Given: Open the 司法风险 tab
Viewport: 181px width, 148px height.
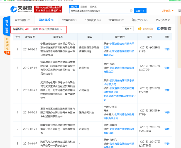Looking at the screenshot, I should click(x=46, y=20).
